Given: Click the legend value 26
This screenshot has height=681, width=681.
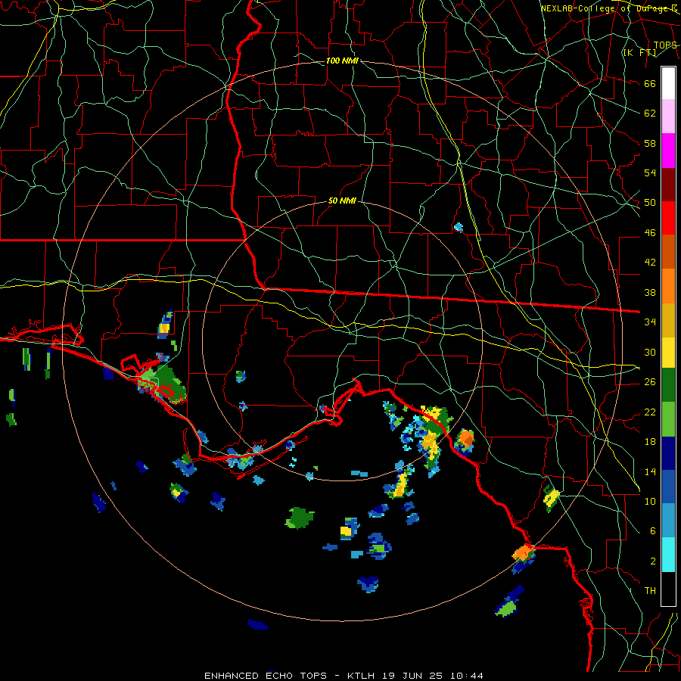Looking at the screenshot, I should 650,382.
